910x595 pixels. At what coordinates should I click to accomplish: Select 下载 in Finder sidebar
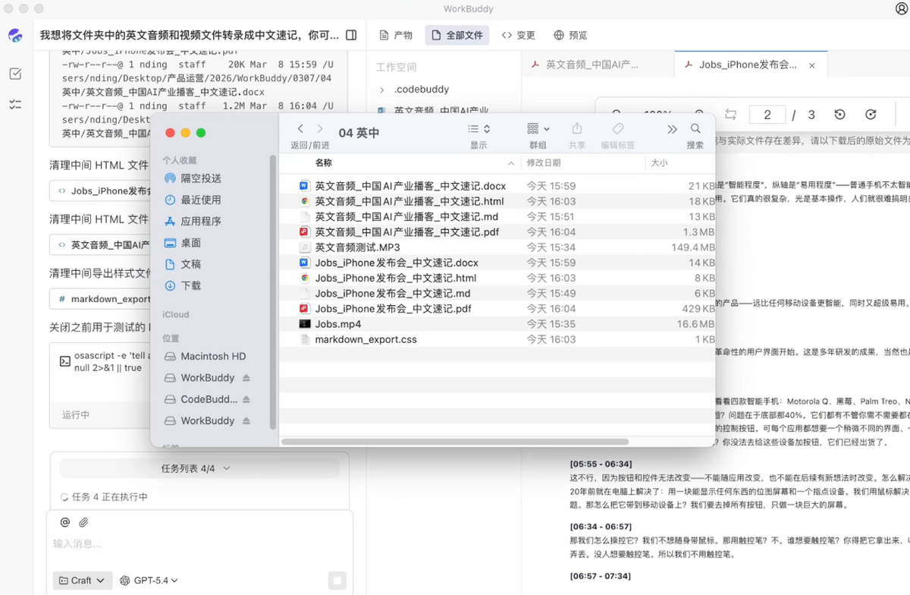click(x=191, y=285)
